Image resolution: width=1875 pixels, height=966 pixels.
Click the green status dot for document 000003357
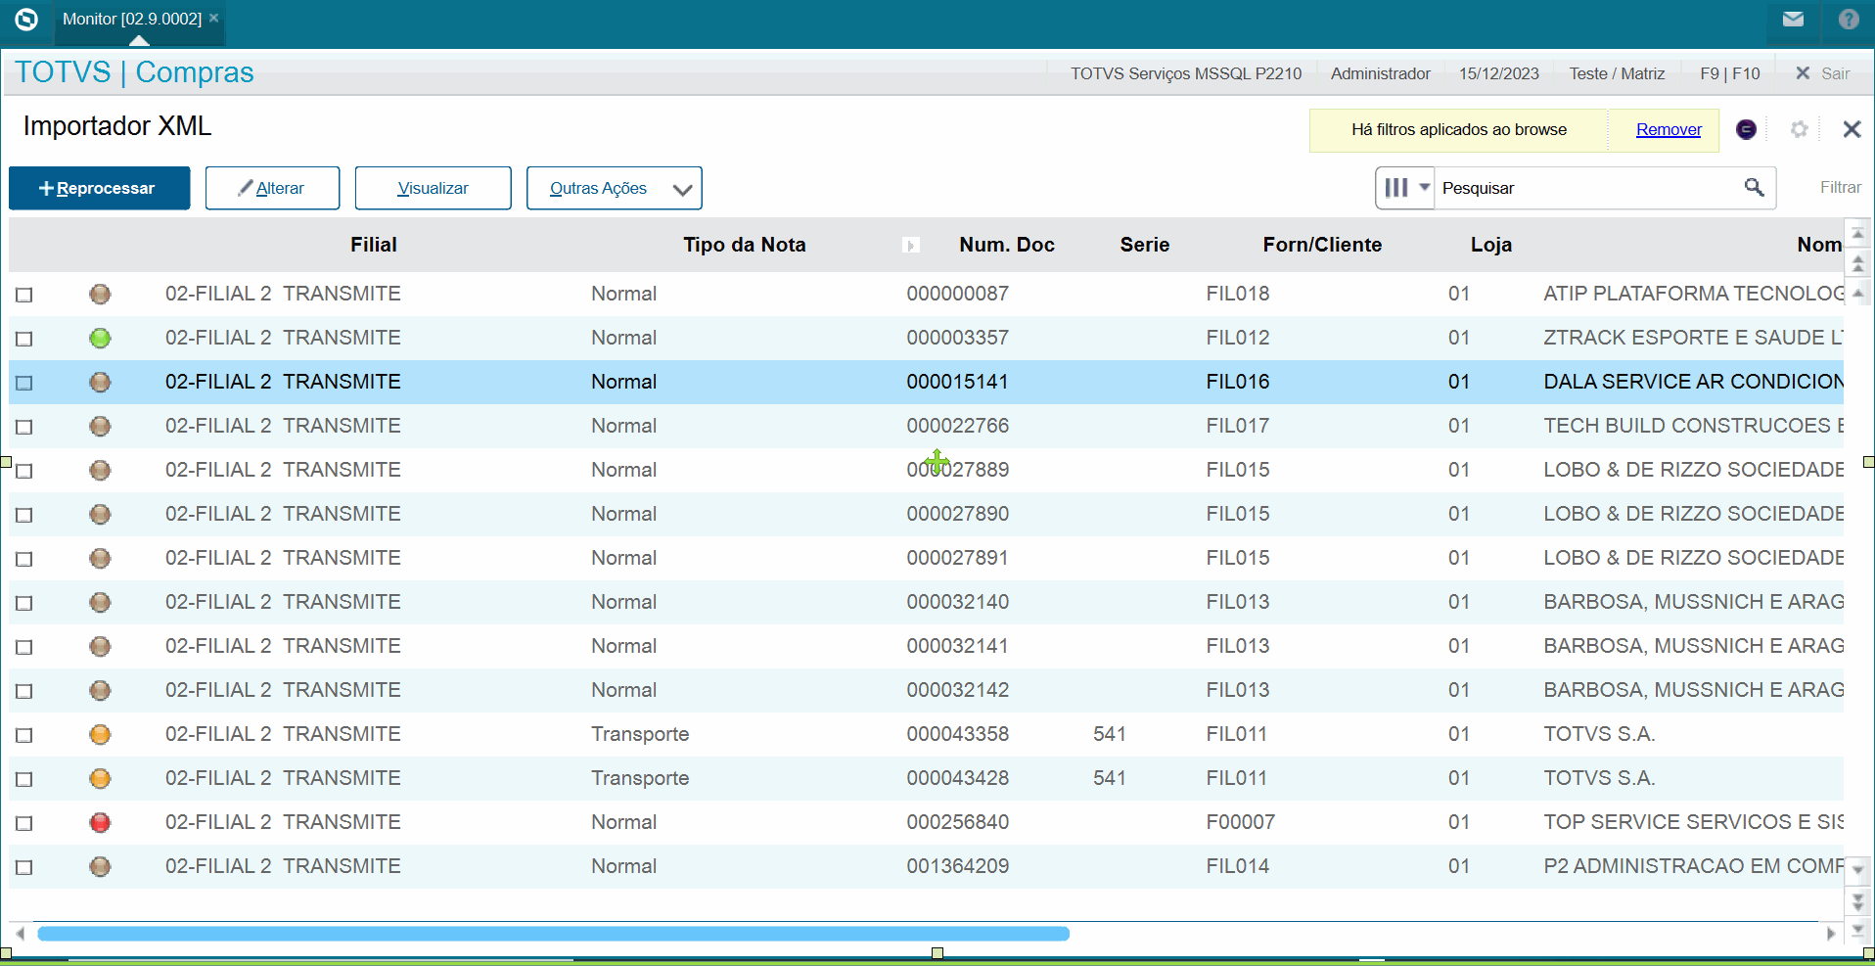[x=100, y=338]
